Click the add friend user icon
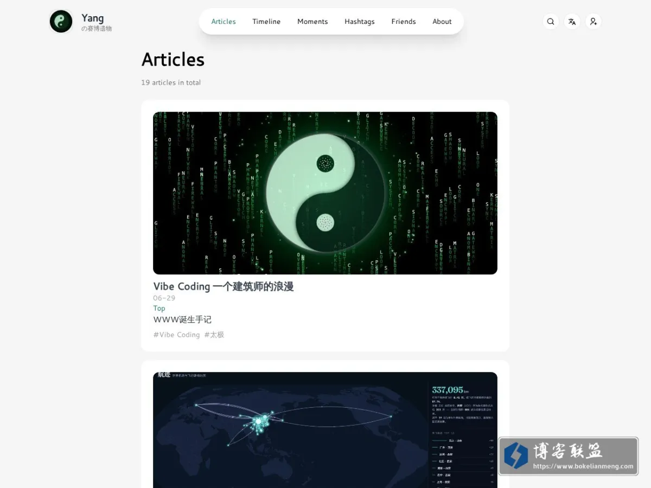Viewport: 651px width, 488px height. [593, 22]
